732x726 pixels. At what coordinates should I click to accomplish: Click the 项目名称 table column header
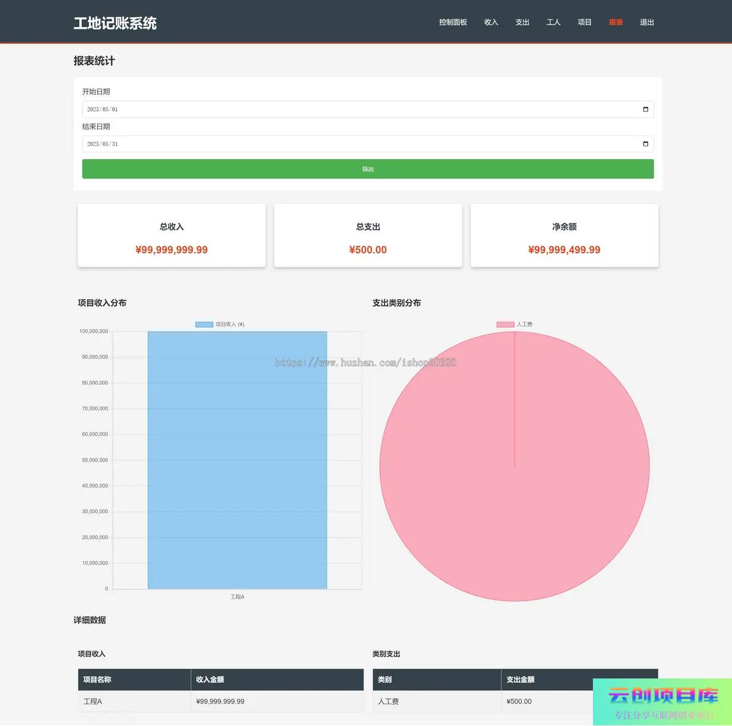(x=98, y=680)
